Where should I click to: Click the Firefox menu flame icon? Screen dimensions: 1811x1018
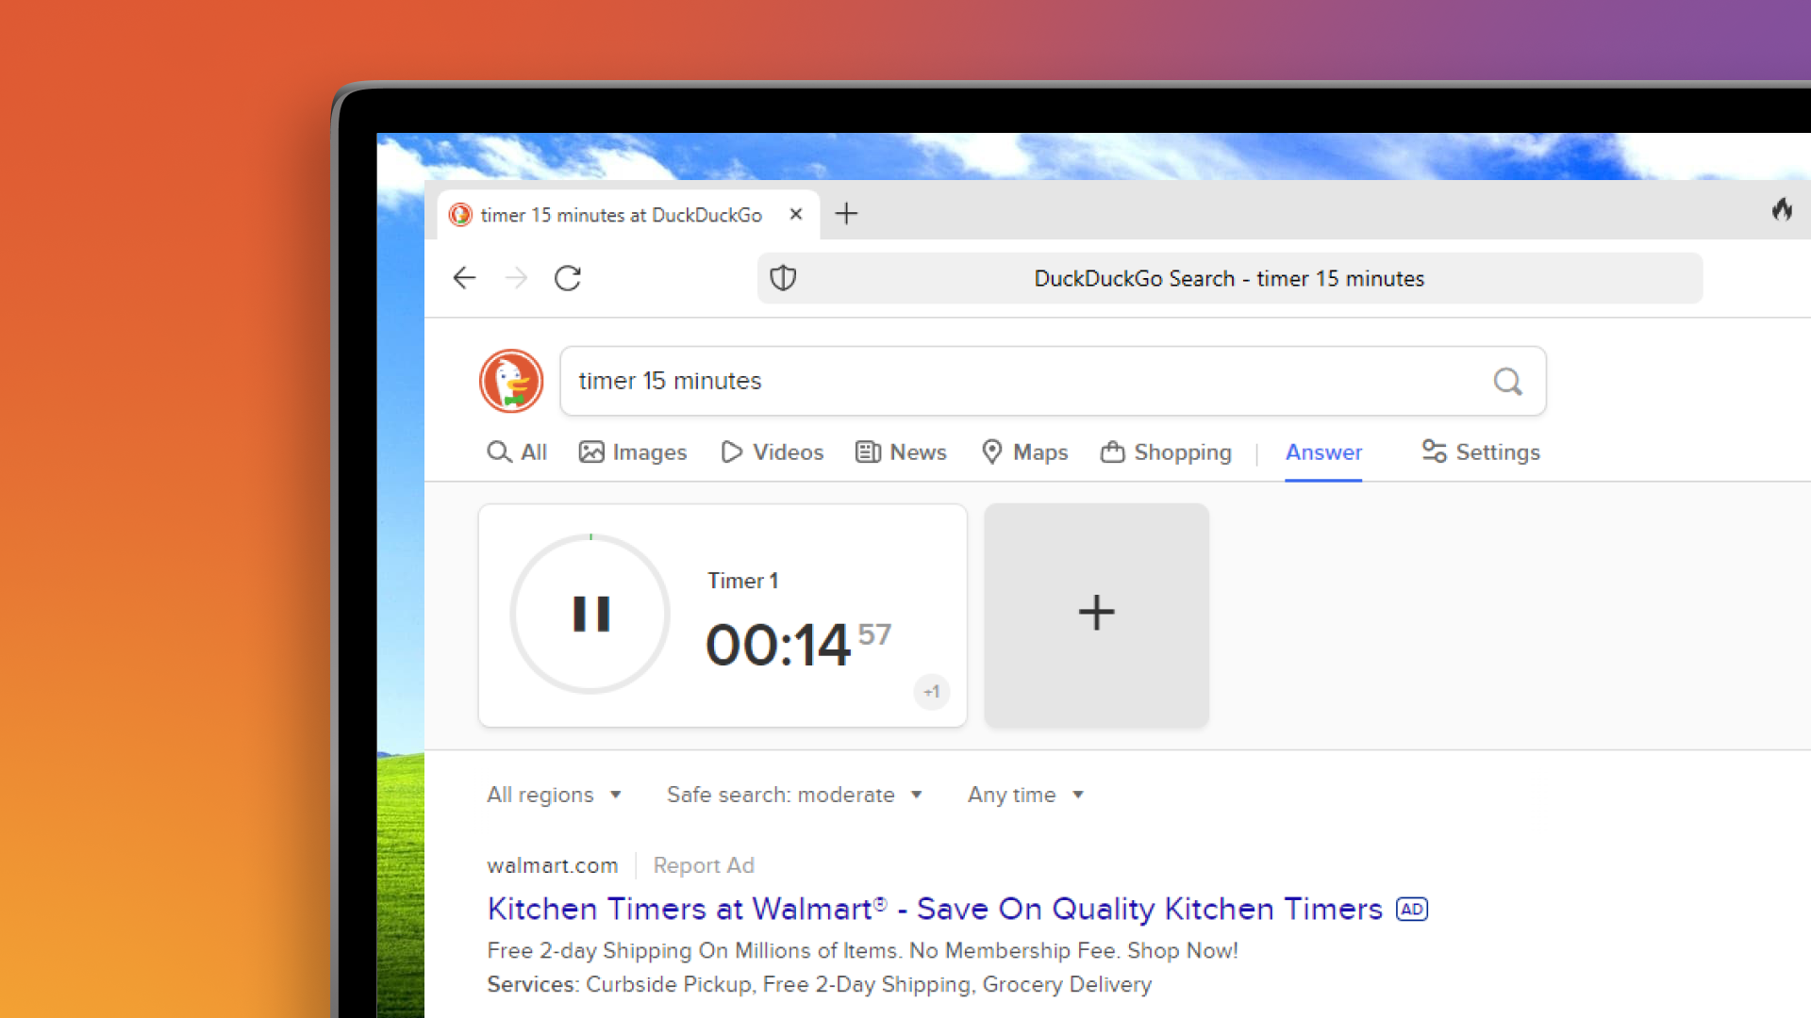[x=1781, y=211]
